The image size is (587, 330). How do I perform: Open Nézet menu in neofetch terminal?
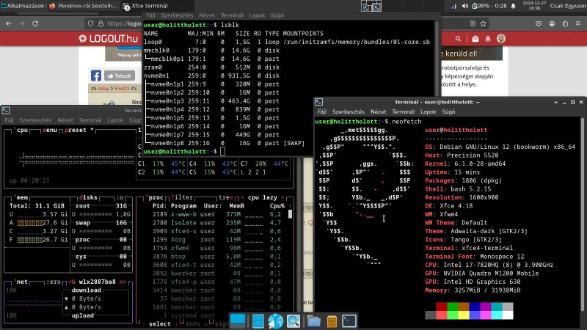point(378,111)
